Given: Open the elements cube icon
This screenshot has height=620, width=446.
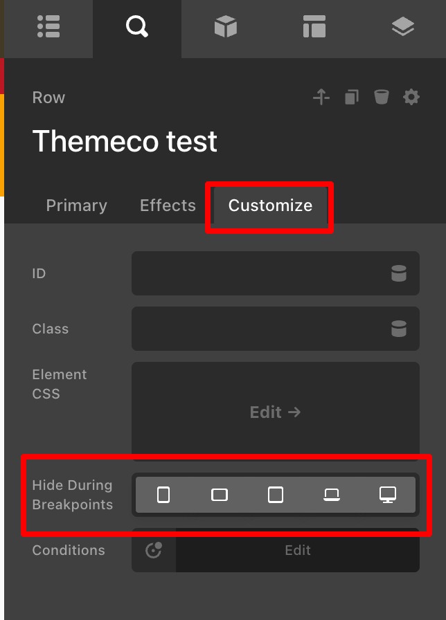Looking at the screenshot, I should pyautogui.click(x=226, y=26).
